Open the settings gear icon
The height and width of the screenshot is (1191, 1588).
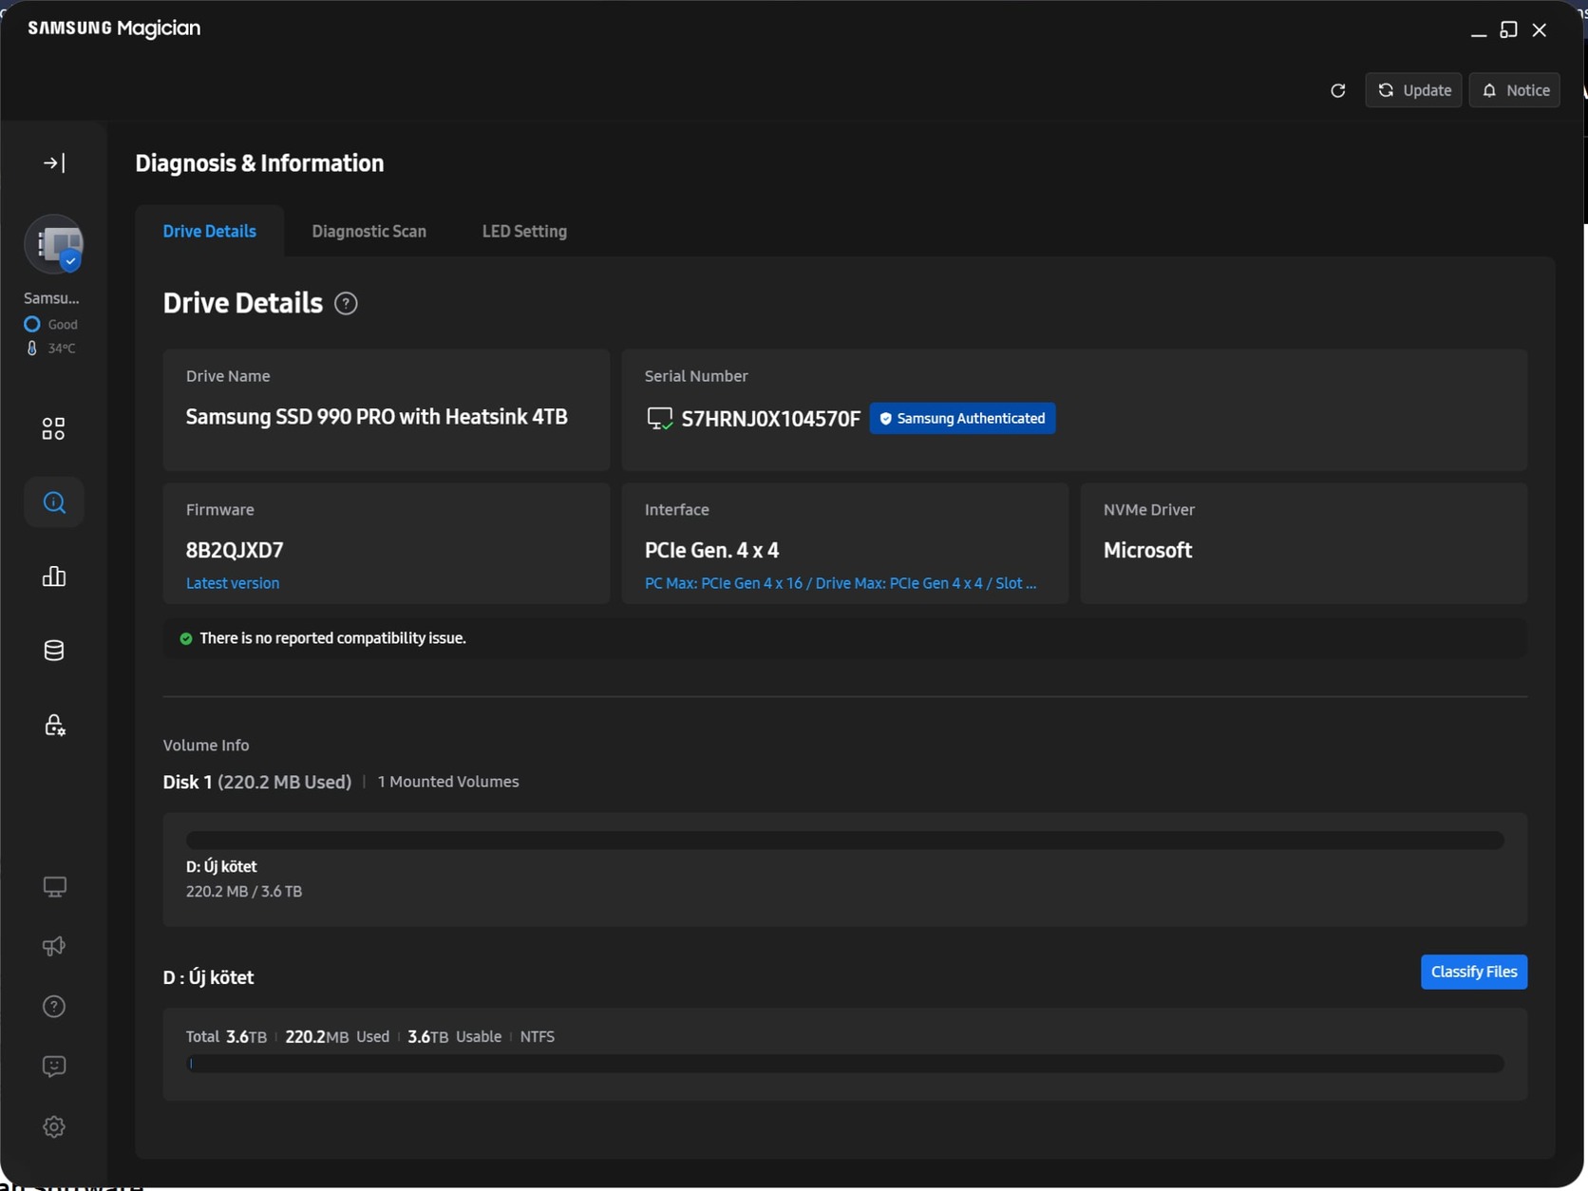click(x=54, y=1127)
